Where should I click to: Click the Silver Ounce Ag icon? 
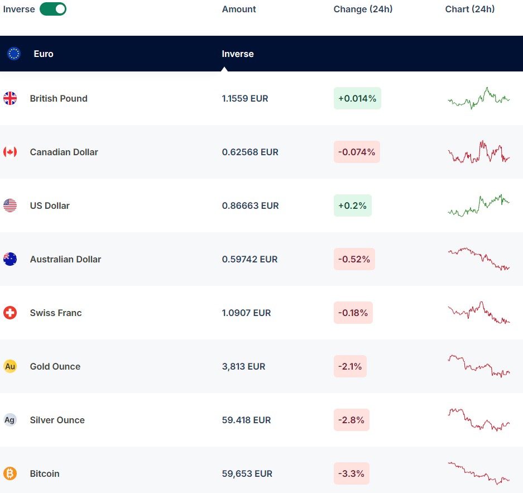coord(10,420)
